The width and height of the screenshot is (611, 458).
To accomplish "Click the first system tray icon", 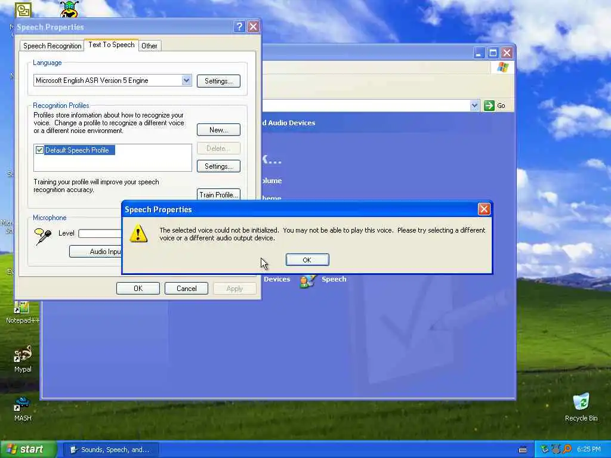I will [545, 450].
